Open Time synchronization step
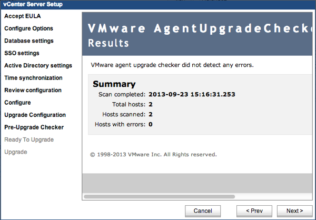Viewport: 316px width, 220px height. pyautogui.click(x=33, y=78)
